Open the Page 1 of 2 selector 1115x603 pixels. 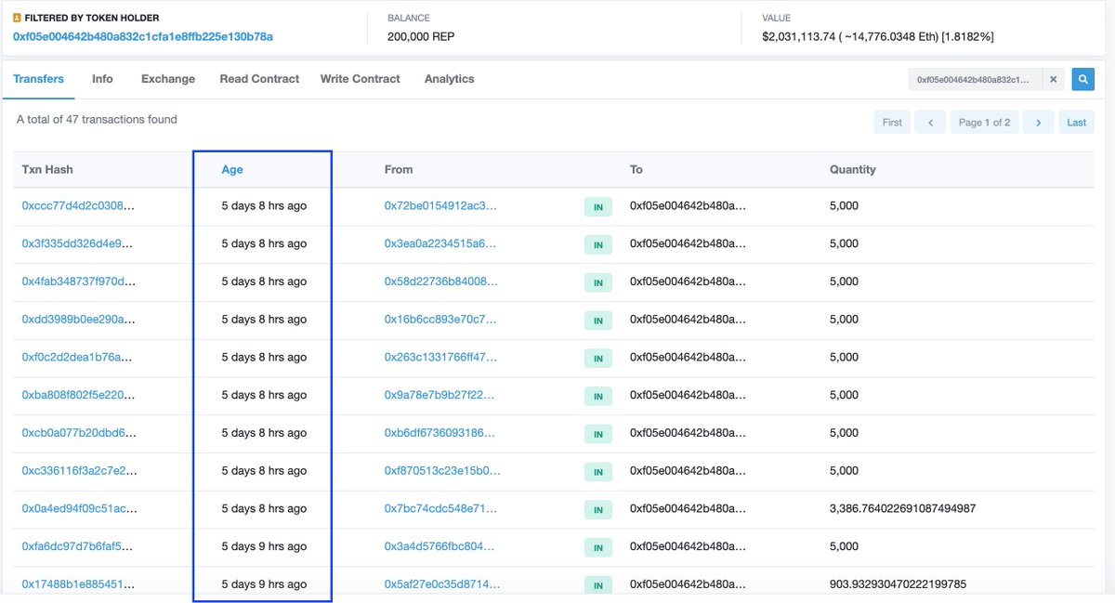tap(984, 122)
